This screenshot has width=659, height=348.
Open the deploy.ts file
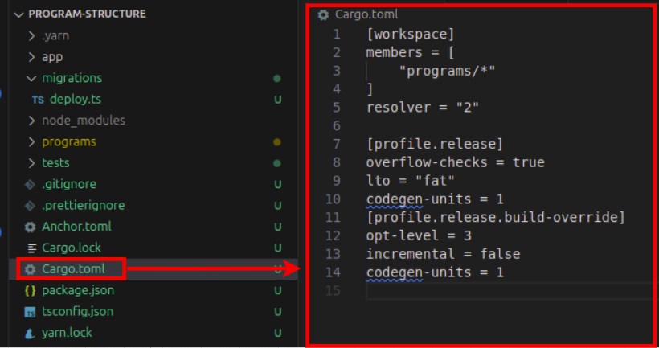tap(76, 99)
